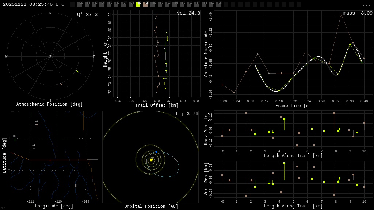Click the Sun at orbit plot center
The width and height of the screenshot is (374, 210).
click(151, 160)
